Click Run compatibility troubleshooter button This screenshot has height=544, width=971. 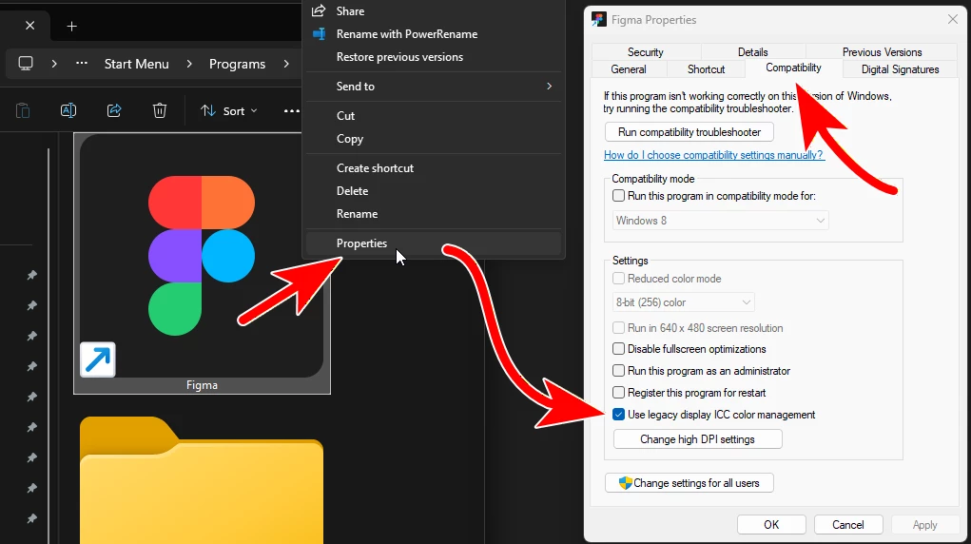click(x=689, y=132)
